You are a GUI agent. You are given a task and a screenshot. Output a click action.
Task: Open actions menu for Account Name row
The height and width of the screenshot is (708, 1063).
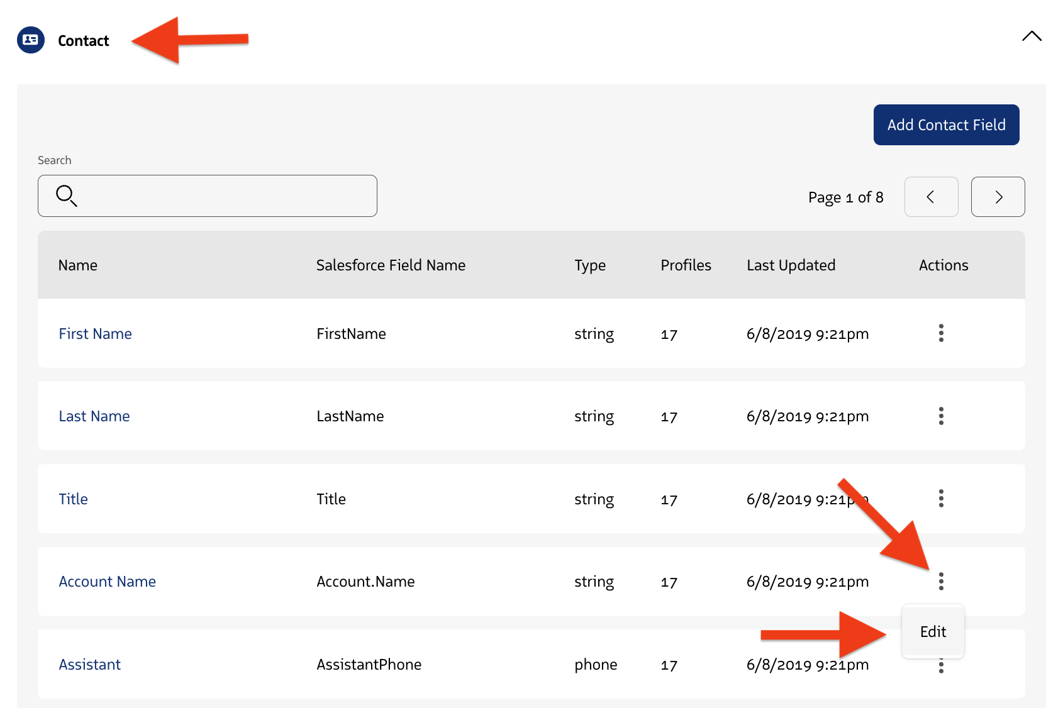coord(941,582)
